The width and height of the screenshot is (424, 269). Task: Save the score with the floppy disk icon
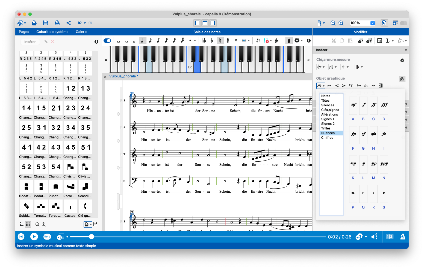coord(46,23)
